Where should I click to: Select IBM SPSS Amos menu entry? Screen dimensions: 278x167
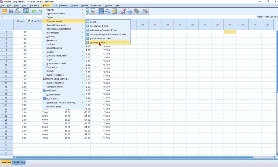(64, 107)
